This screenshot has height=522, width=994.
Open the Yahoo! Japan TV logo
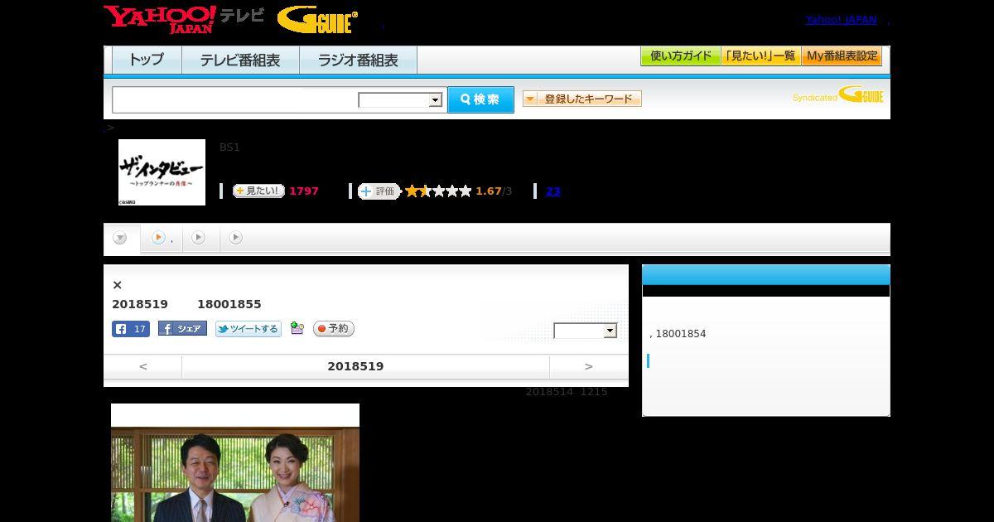[x=184, y=19]
